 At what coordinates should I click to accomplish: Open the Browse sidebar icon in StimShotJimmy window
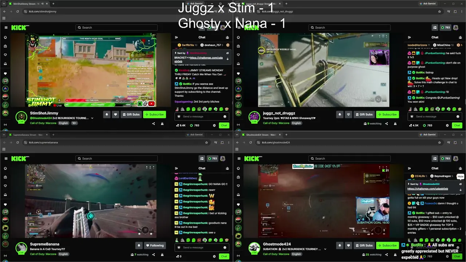[x=5, y=46]
